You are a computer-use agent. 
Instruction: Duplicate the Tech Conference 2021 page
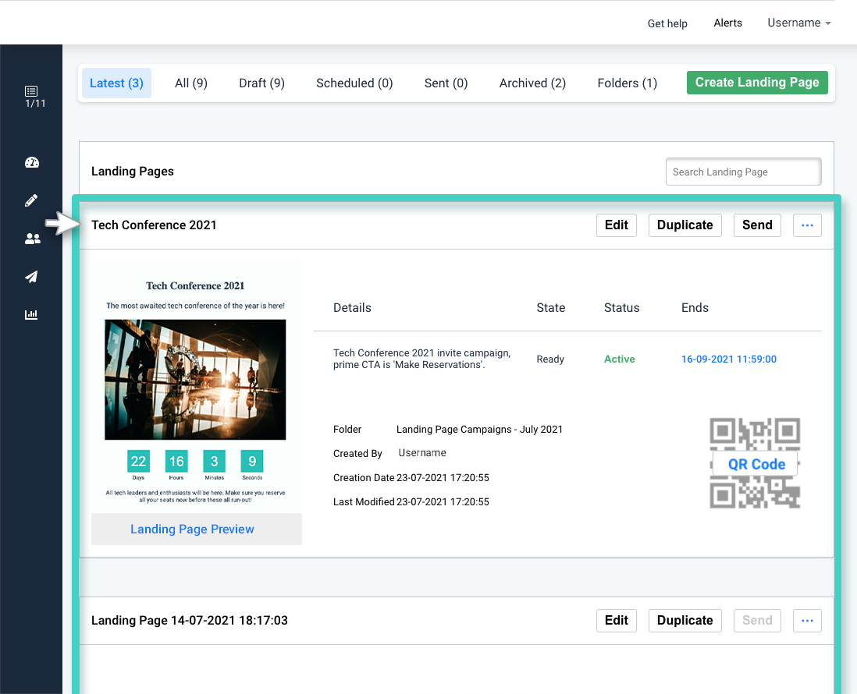click(x=685, y=225)
